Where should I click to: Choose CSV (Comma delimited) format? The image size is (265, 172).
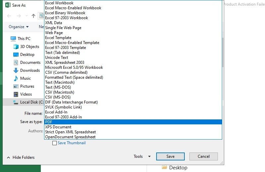pyautogui.click(x=133, y=72)
